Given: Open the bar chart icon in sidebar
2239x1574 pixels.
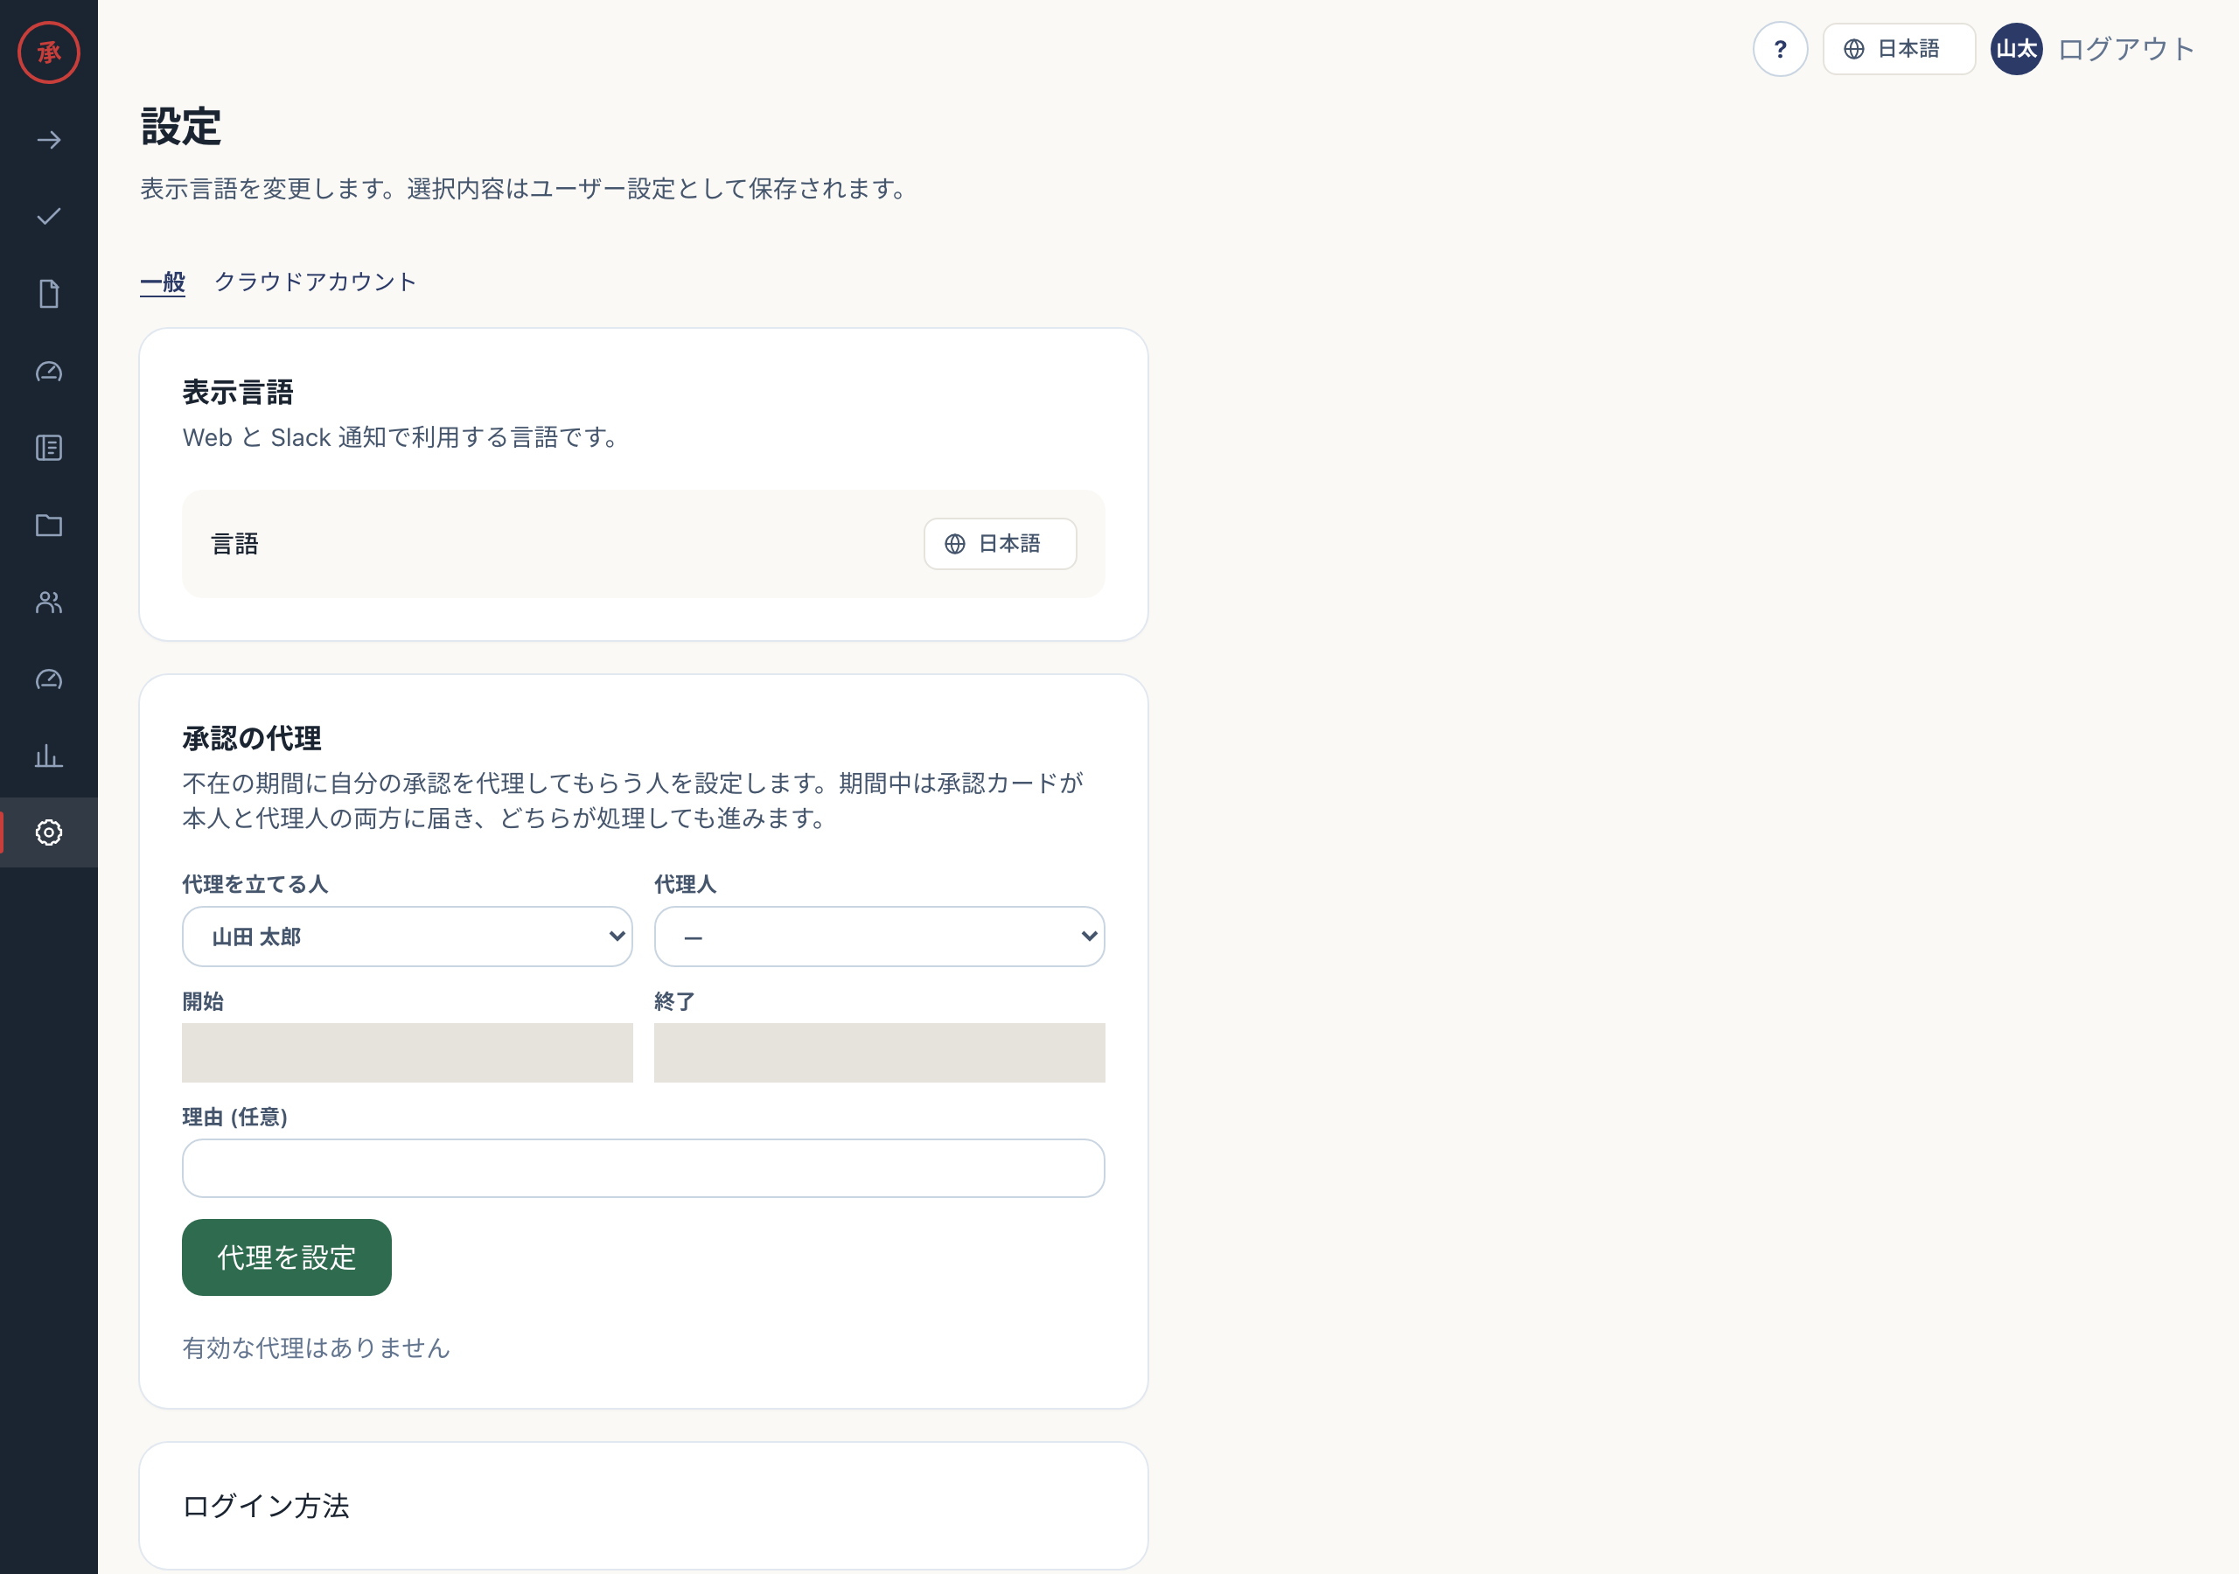Looking at the screenshot, I should pos(49,756).
